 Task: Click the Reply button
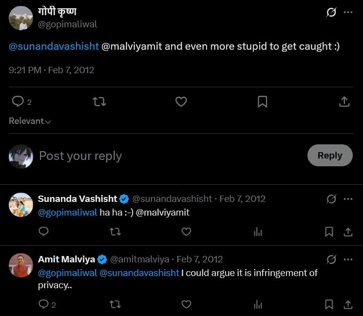click(x=330, y=155)
